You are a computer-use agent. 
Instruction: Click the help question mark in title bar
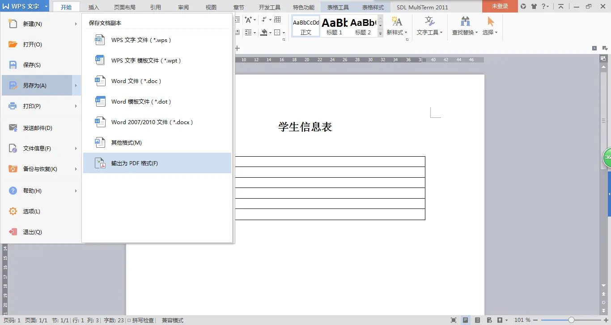pyautogui.click(x=544, y=6)
